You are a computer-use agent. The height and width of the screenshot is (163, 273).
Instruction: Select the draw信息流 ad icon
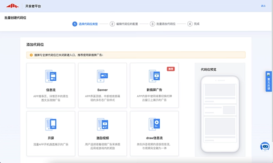[154, 124]
